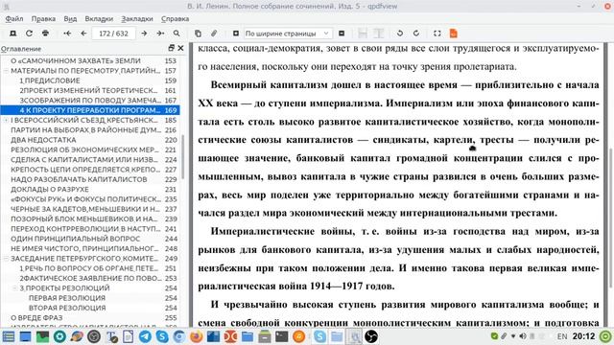Rotate the page right
This screenshot has width=614, height=345.
[416, 34]
